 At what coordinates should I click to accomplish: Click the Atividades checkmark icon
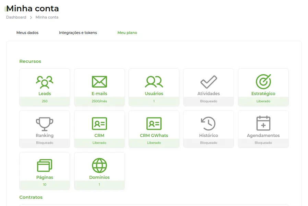tap(209, 82)
